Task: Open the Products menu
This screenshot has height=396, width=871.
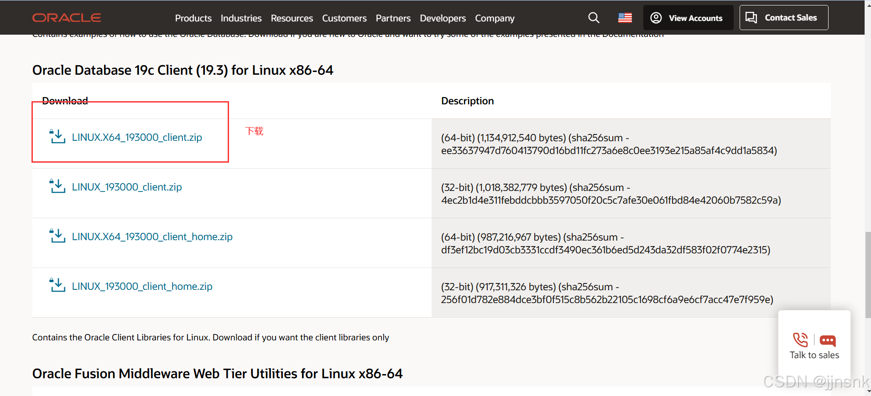Action: pyautogui.click(x=193, y=18)
